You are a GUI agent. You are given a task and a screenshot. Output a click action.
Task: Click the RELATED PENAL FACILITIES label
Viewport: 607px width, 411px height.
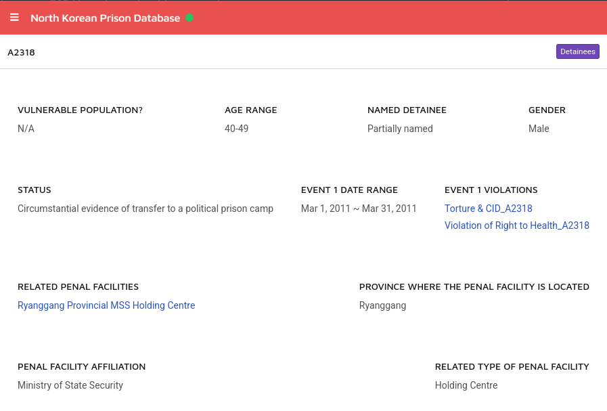[x=78, y=286]
